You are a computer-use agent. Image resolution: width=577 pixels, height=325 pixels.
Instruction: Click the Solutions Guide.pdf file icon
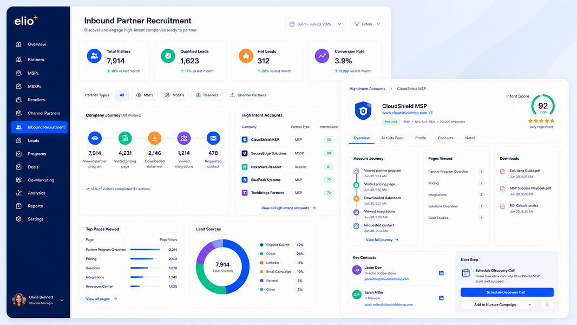click(x=502, y=171)
